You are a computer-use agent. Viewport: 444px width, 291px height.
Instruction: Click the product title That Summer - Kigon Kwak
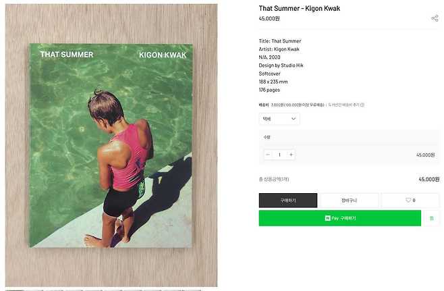coord(300,9)
